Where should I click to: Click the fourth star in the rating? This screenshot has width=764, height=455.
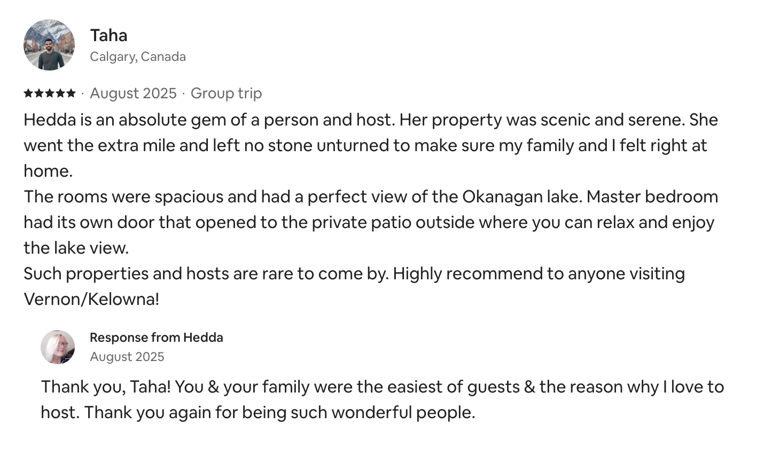pyautogui.click(x=60, y=93)
